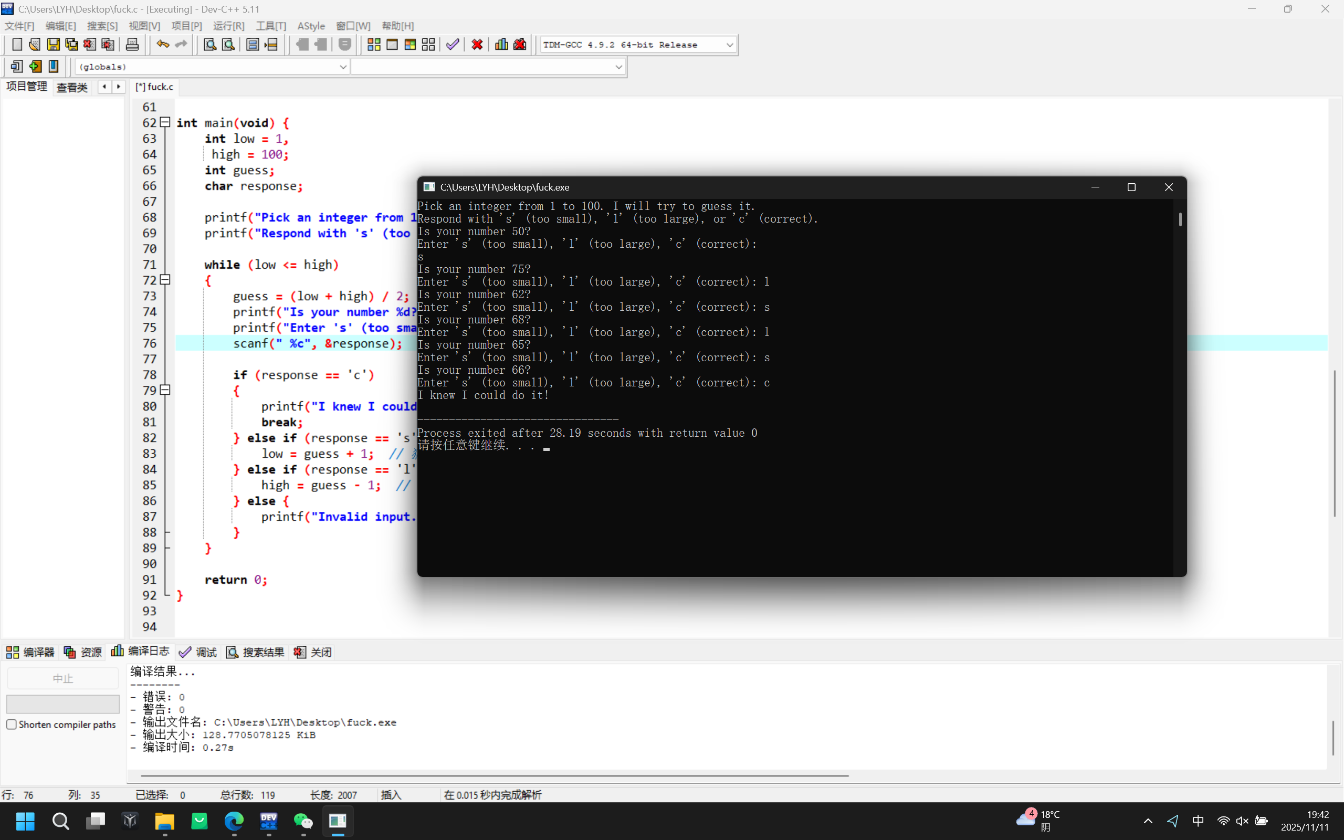The width and height of the screenshot is (1344, 840).
Task: Click the Undo arrow icon
Action: [162, 45]
